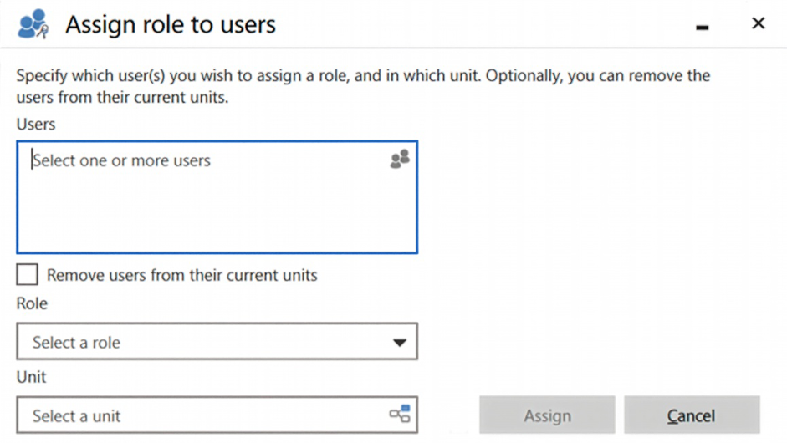Click the user picker icon in Users field
787x443 pixels.
400,159
